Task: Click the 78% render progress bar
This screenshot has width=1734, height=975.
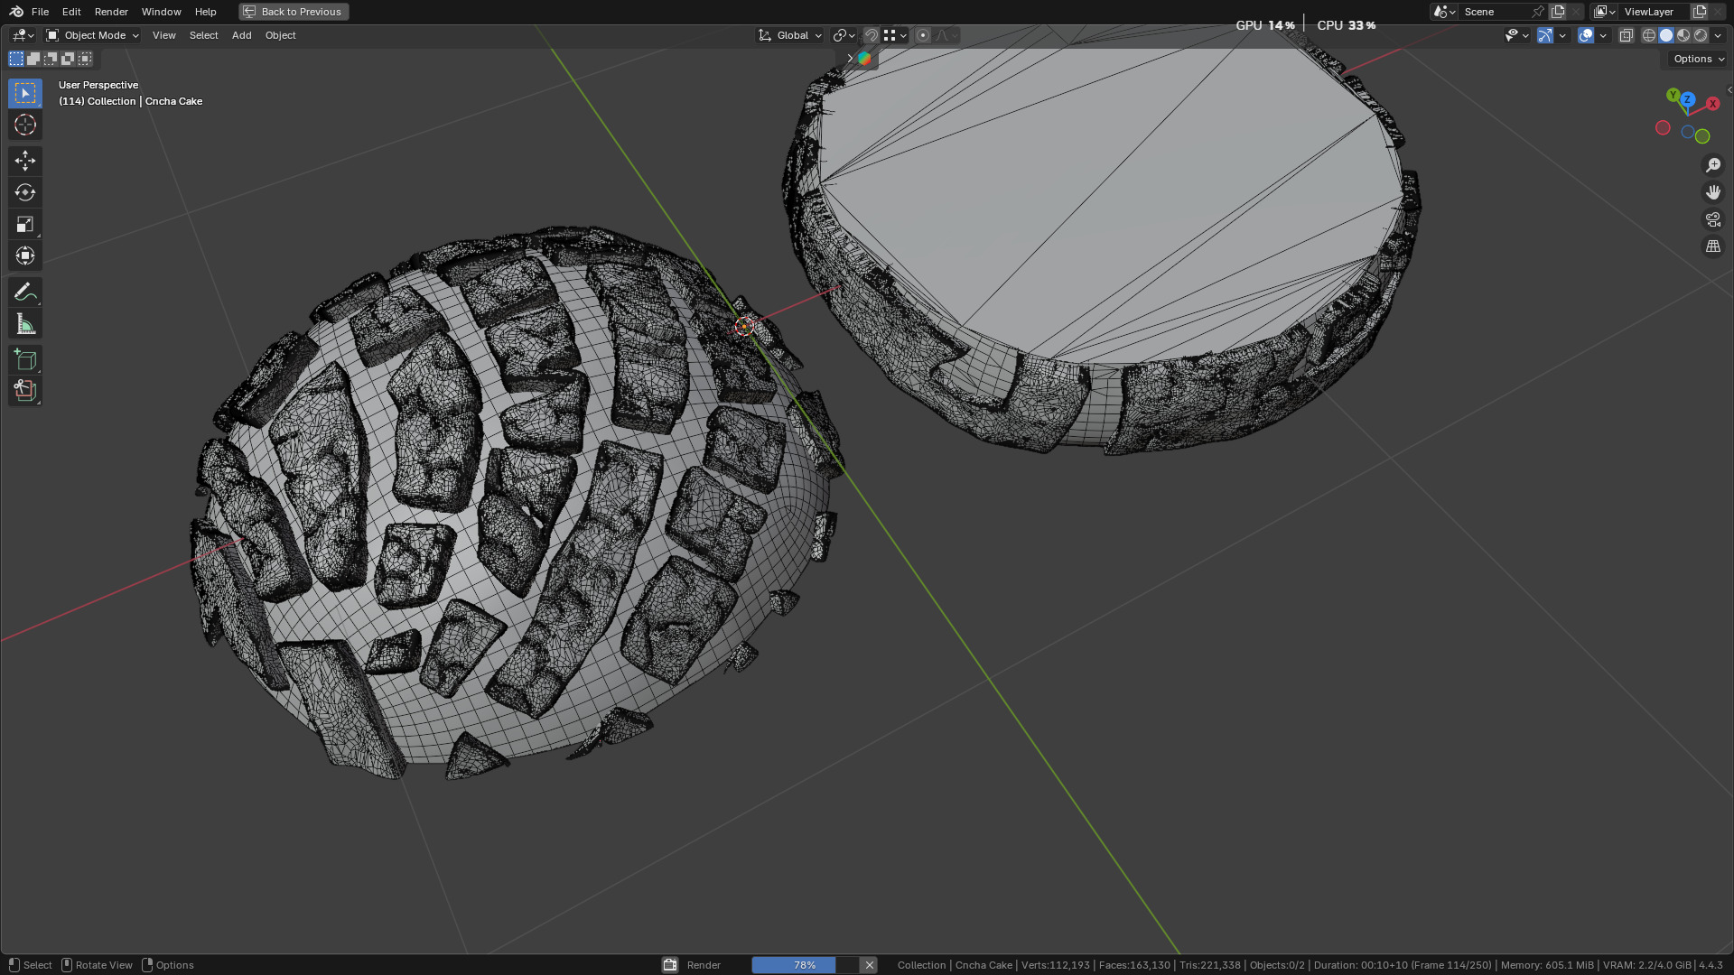Action: coord(804,965)
